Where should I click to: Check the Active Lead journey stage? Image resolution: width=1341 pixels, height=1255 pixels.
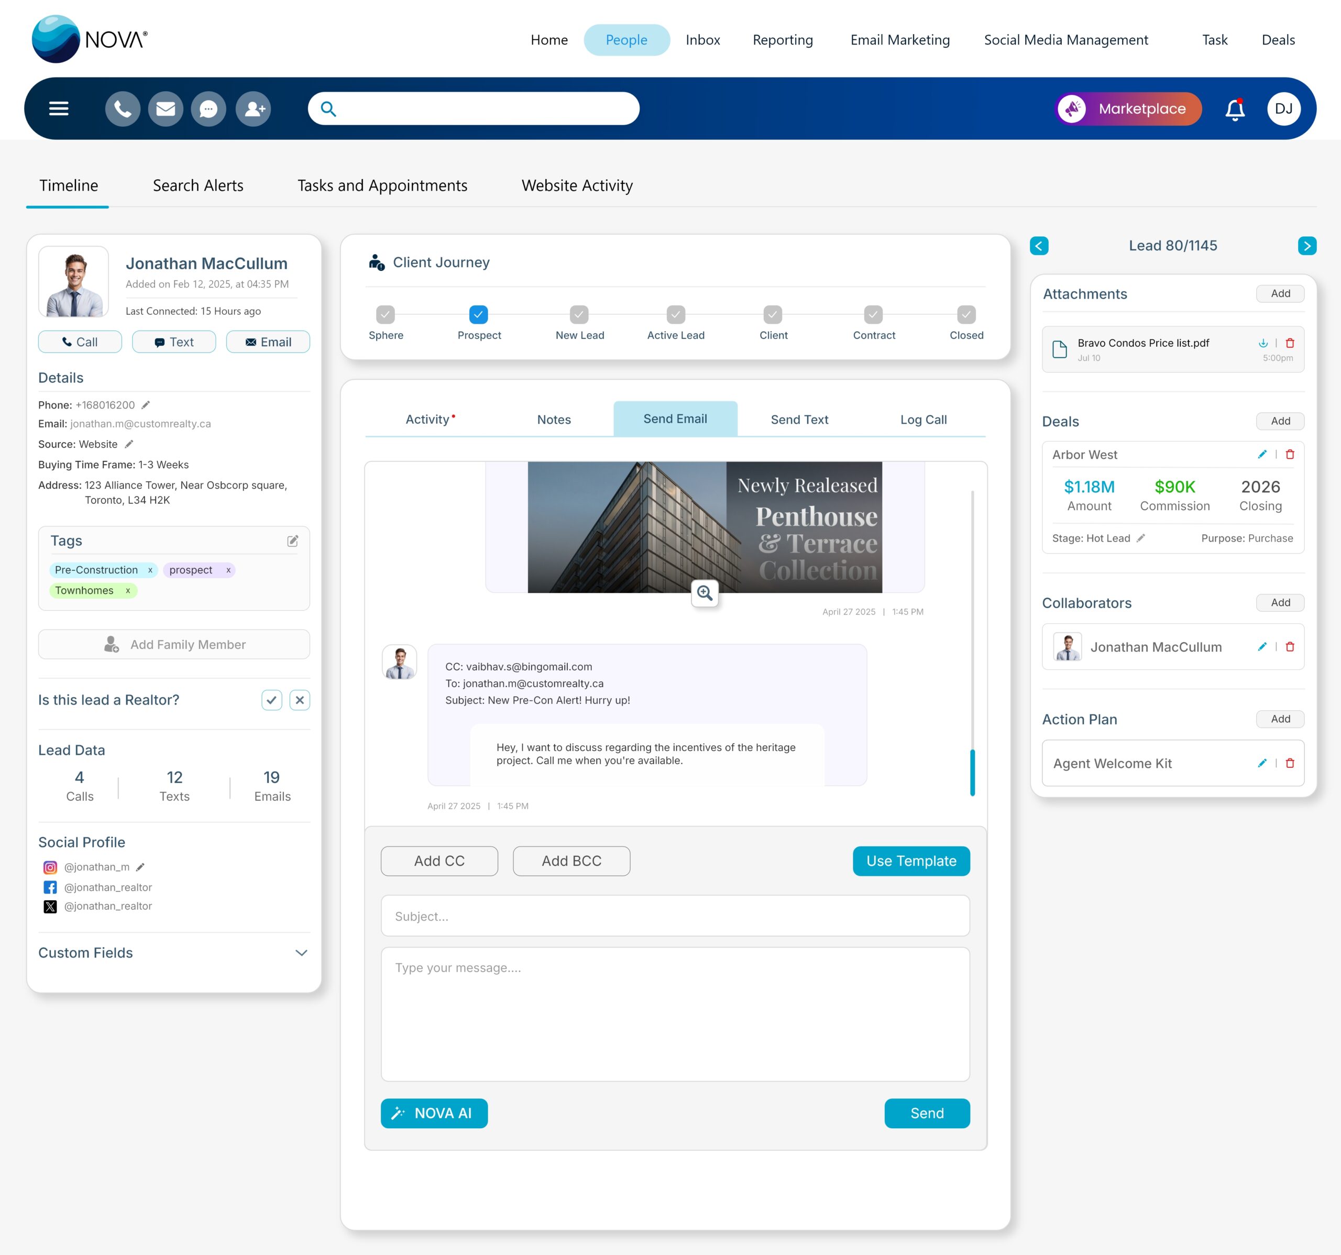[x=675, y=314]
